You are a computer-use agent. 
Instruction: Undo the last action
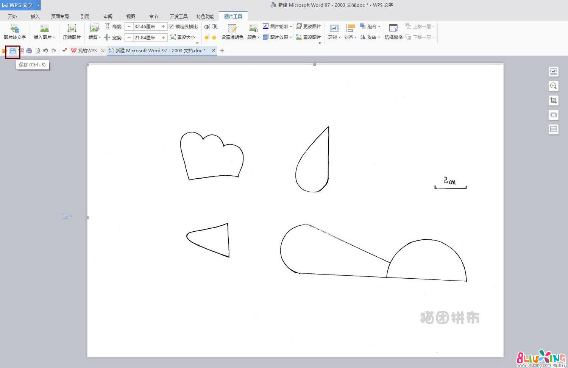pyautogui.click(x=45, y=51)
